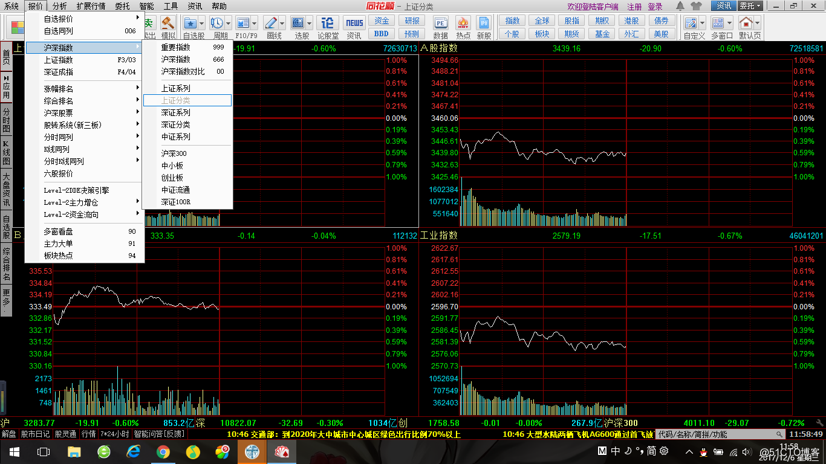Screen dimensions: 826x464
Task: Expand the 自定义 dropdown arrow
Action: click(701, 24)
